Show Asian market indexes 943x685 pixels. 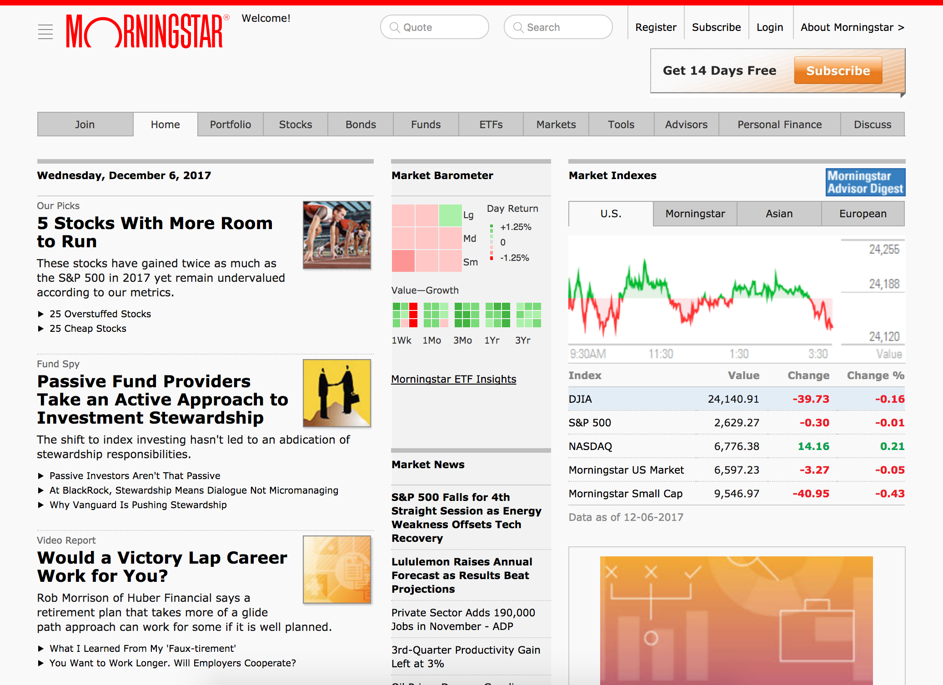tap(779, 214)
